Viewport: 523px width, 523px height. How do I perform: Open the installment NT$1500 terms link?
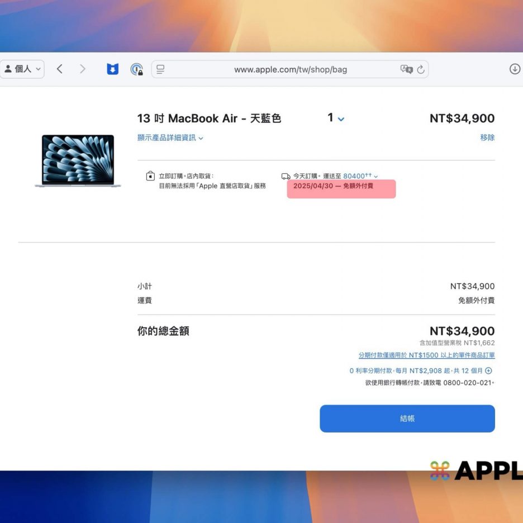coord(426,355)
